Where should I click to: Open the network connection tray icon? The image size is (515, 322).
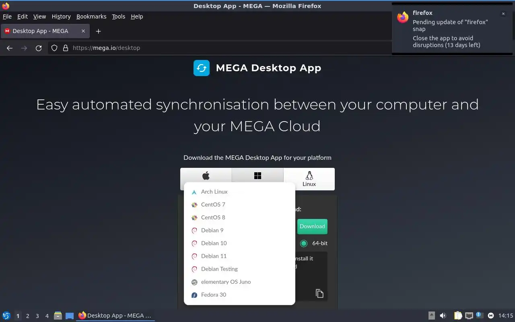(x=469, y=316)
